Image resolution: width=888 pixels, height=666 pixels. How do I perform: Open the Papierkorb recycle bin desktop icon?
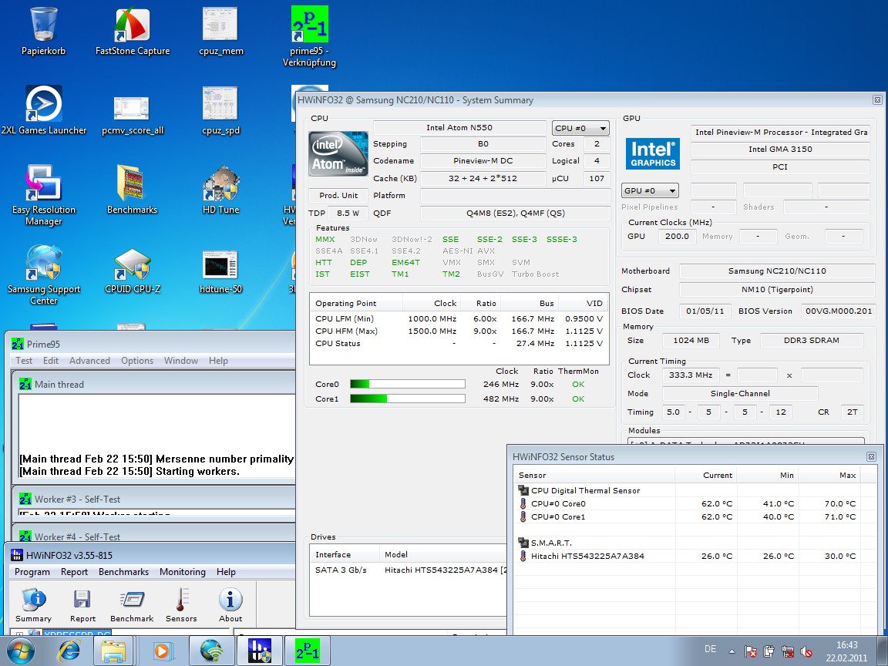[x=44, y=31]
